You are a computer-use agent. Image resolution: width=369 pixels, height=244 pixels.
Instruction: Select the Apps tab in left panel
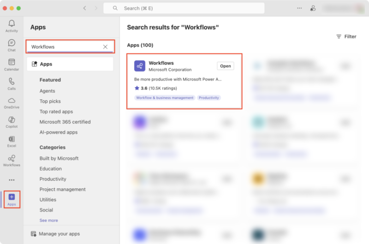[x=70, y=64]
